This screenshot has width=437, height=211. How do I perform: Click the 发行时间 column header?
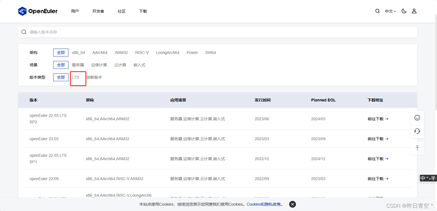(263, 100)
